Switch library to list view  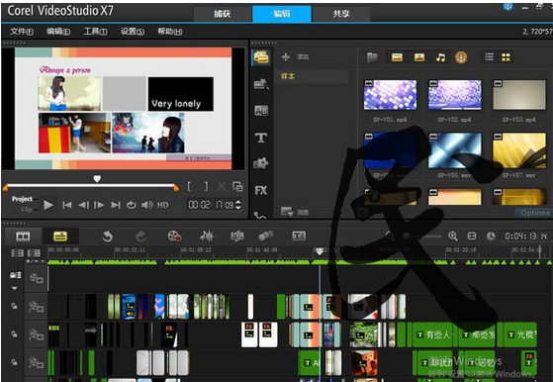click(x=489, y=56)
